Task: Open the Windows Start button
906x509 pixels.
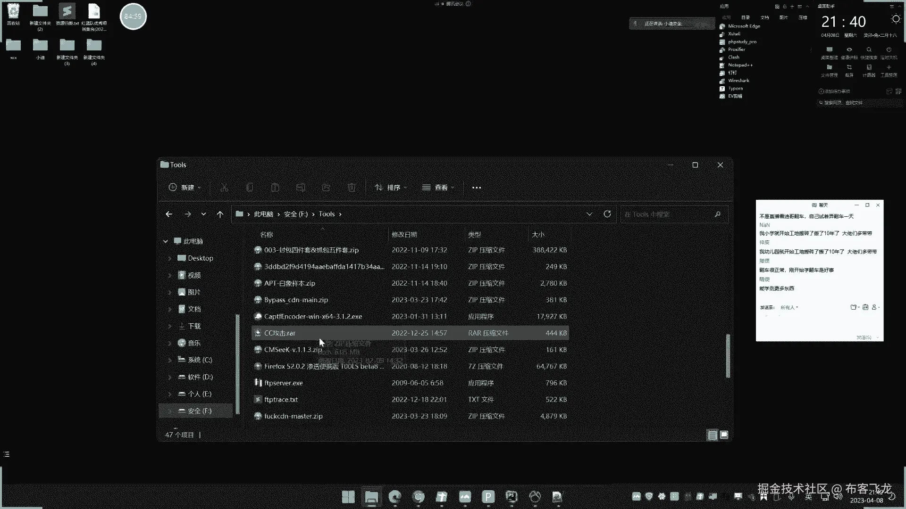Action: 348,497
